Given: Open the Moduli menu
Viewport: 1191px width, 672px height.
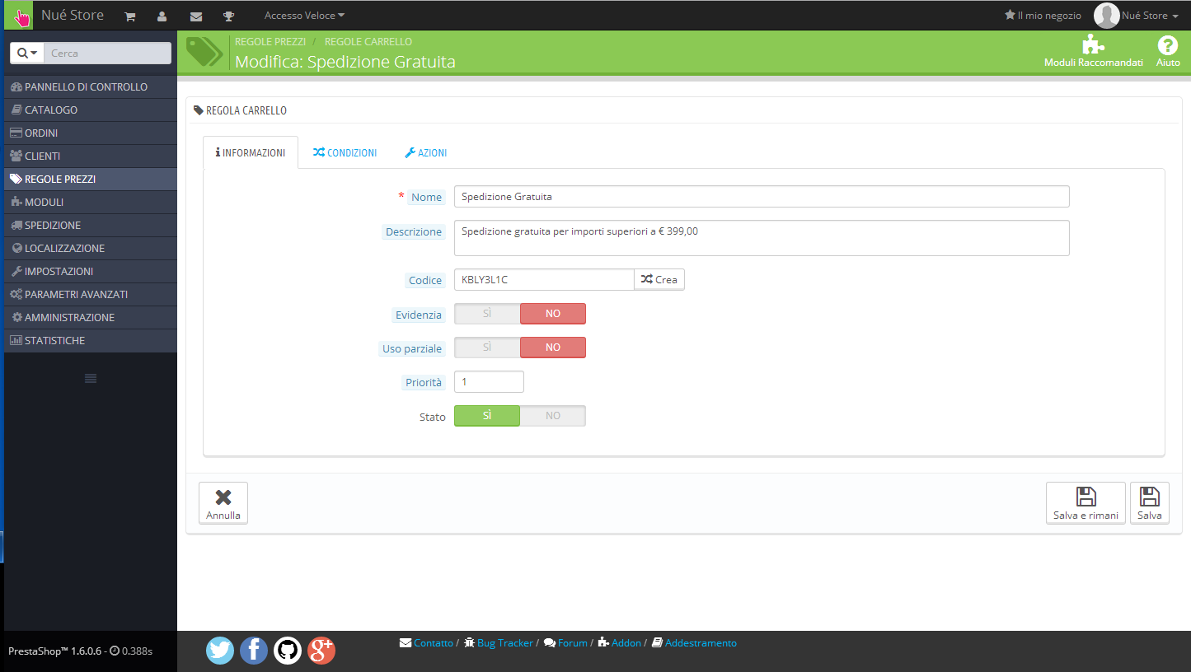Looking at the screenshot, I should 91,202.
